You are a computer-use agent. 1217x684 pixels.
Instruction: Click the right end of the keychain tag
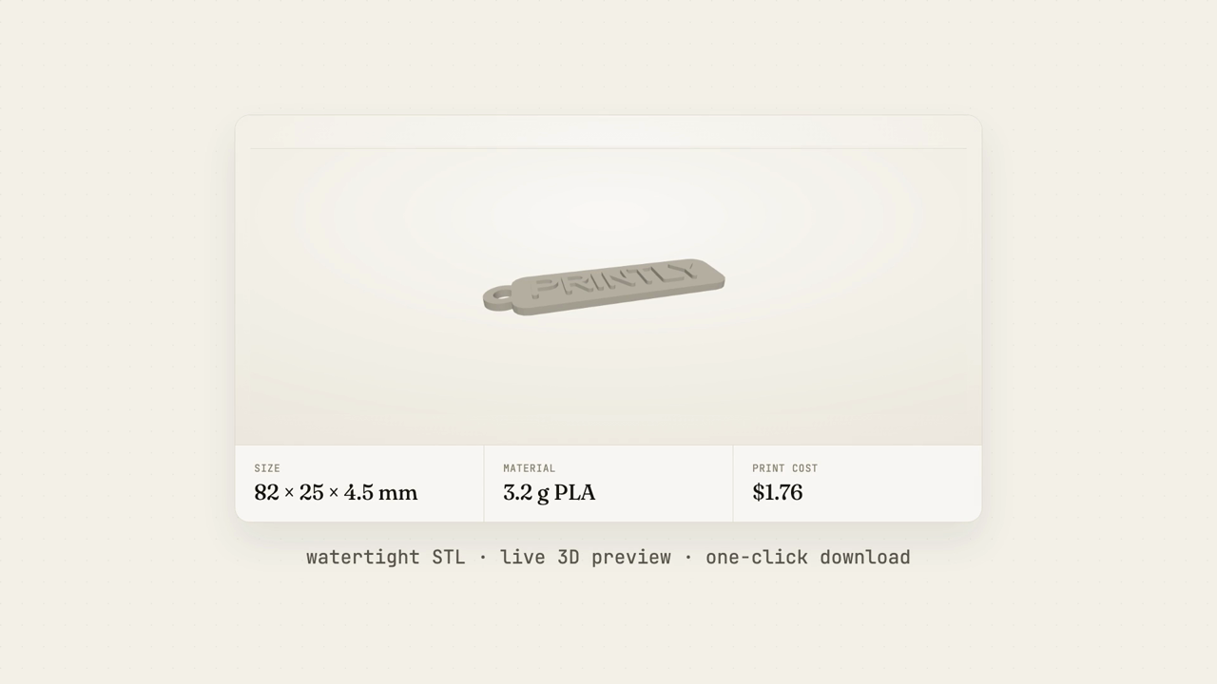coord(711,276)
